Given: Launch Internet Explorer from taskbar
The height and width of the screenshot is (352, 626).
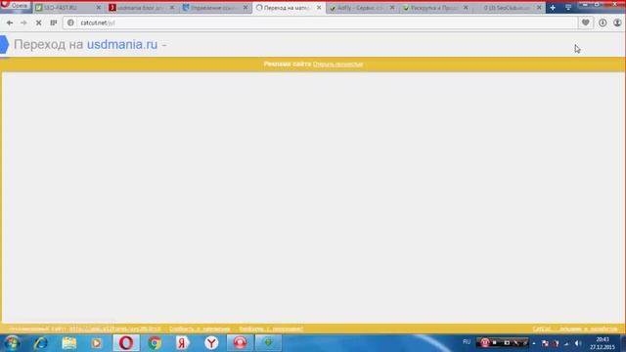Looking at the screenshot, I should (40, 343).
